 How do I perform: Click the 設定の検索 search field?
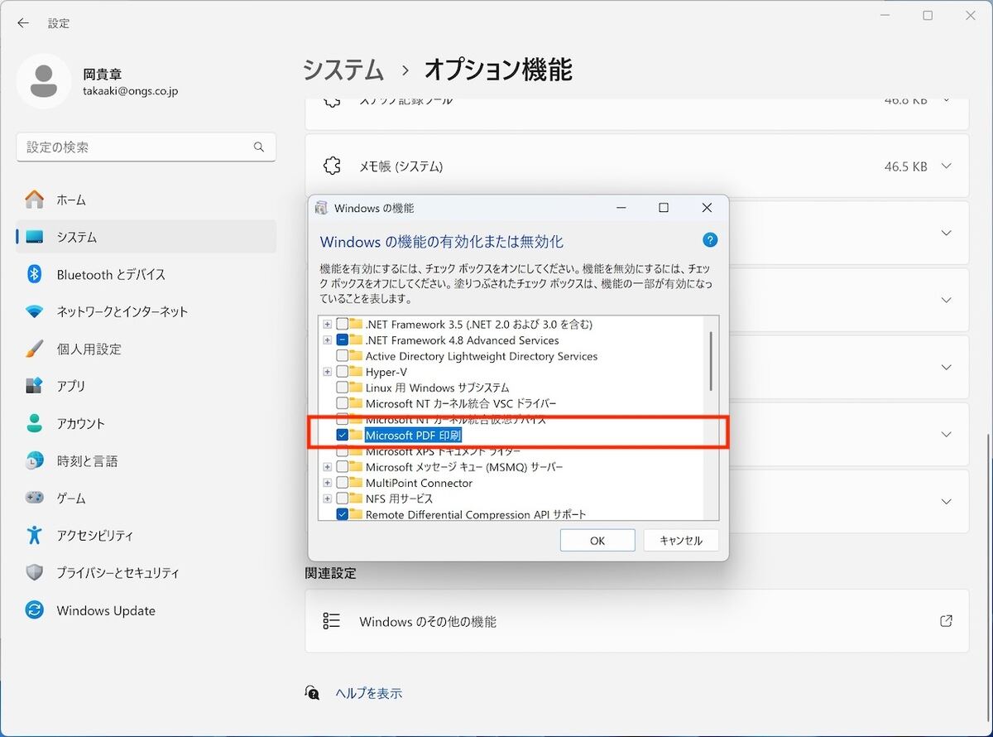coord(146,147)
